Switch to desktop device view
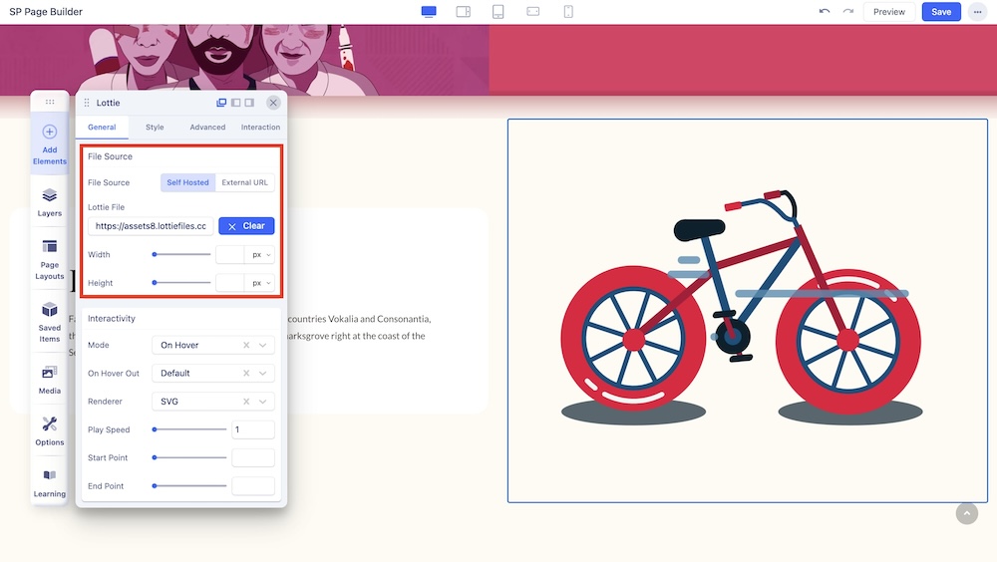Image resolution: width=997 pixels, height=562 pixels. pyautogui.click(x=429, y=12)
